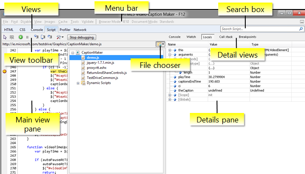
Task: Open the File menu
Action: coord(6,21)
